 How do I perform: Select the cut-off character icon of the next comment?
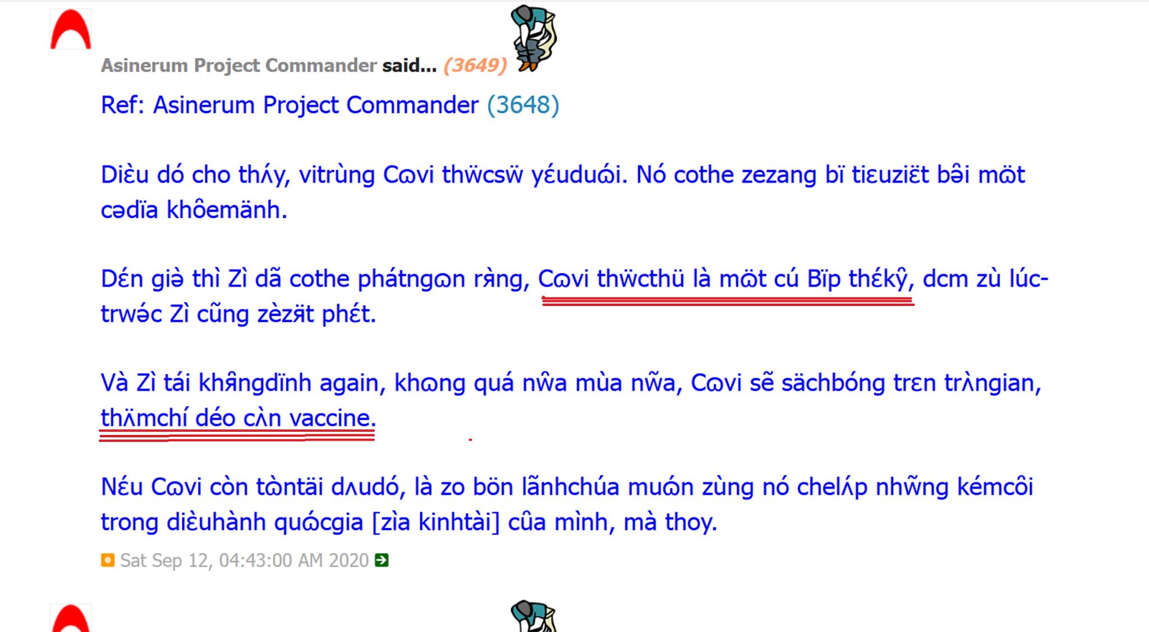[x=533, y=616]
